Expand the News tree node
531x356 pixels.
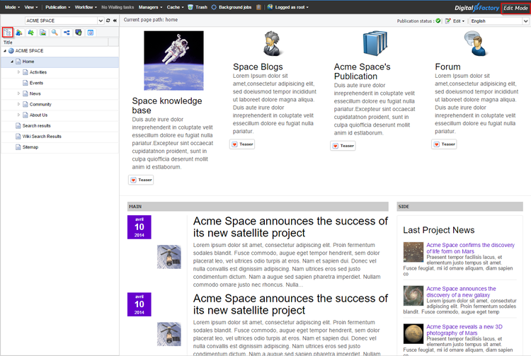pyautogui.click(x=18, y=93)
